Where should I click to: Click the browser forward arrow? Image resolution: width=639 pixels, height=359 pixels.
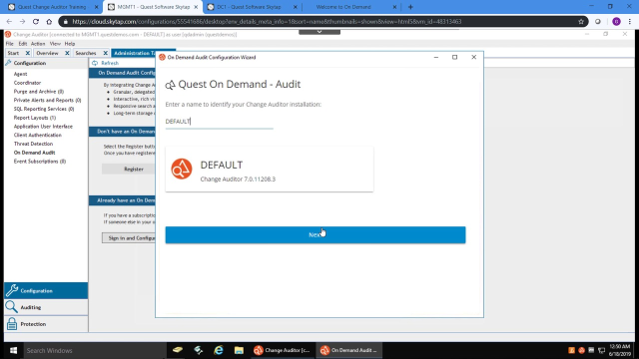(x=22, y=22)
